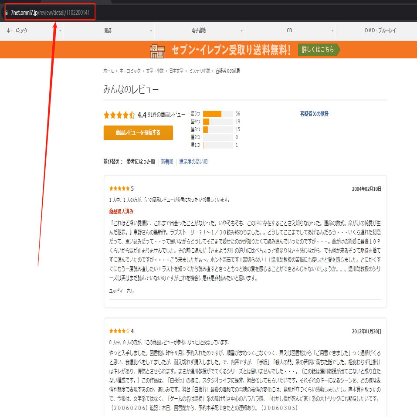Open the 容疑者Xの献身 product link

coord(314,114)
